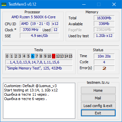Image resolution: width=122 pixels, height=122 pixels.
Task: Click the Used by test 1.2Gb x12 value
Action: pos(104,36)
